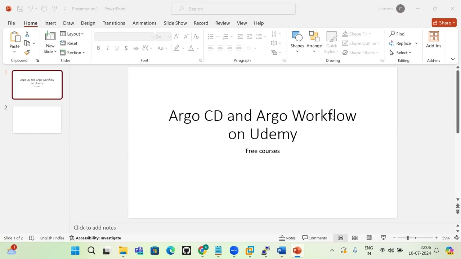Click the Decrease List Level icon

coord(240,36)
